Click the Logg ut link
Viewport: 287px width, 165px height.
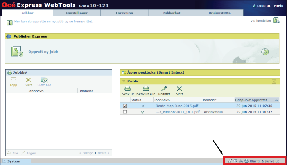pyautogui.click(x=264, y=6)
